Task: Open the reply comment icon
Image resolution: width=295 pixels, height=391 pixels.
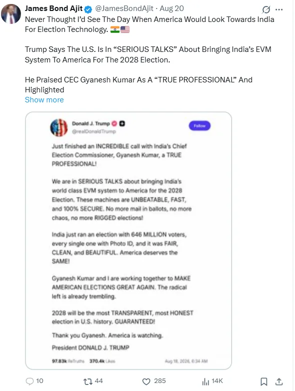Action: (x=29, y=382)
